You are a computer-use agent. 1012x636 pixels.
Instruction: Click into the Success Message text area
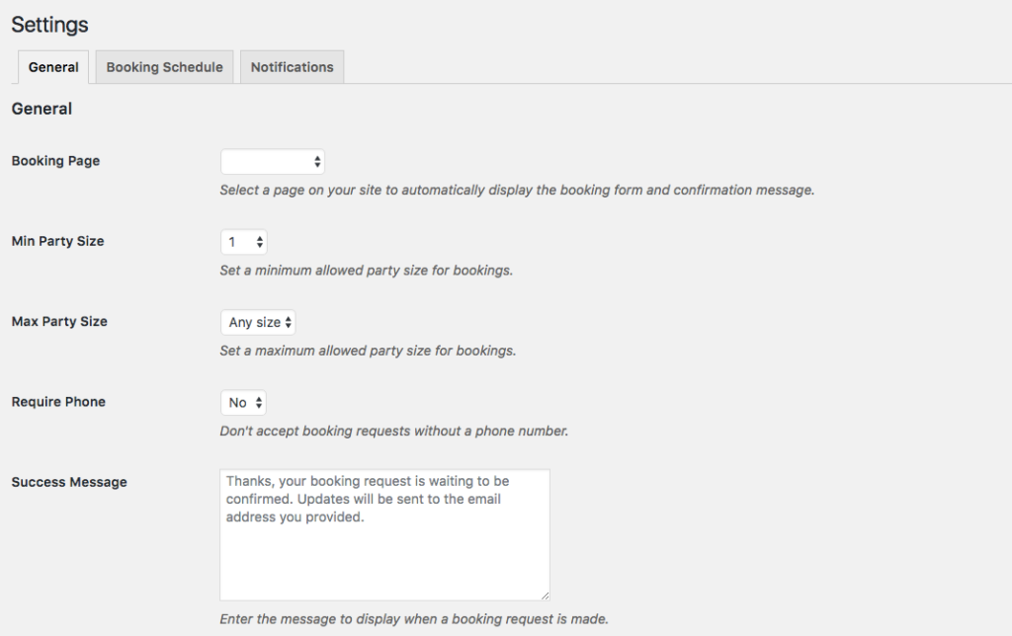[x=384, y=534]
